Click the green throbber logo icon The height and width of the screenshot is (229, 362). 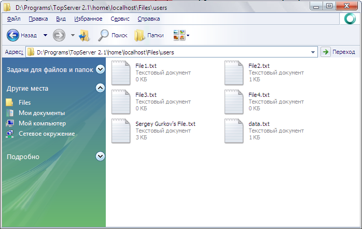click(350, 19)
